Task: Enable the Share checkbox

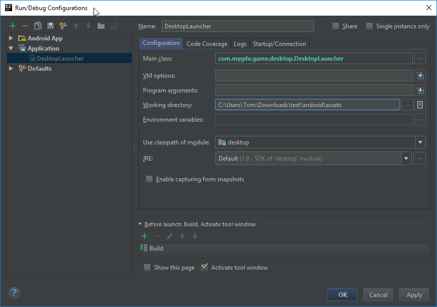Action: click(x=336, y=26)
